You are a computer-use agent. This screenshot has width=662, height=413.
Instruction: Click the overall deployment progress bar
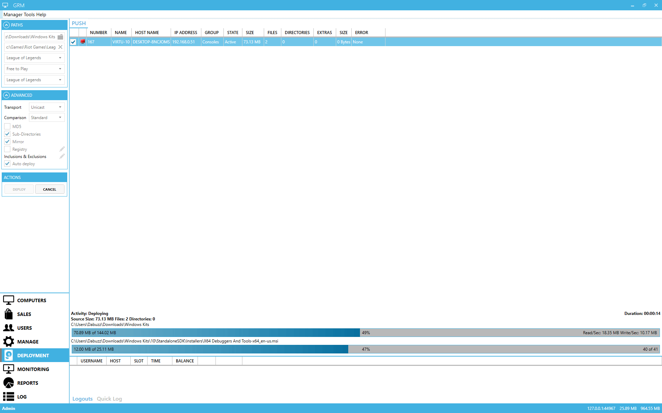pyautogui.click(x=365, y=332)
